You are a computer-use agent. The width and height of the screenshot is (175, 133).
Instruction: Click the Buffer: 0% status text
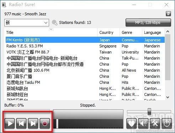14,105
